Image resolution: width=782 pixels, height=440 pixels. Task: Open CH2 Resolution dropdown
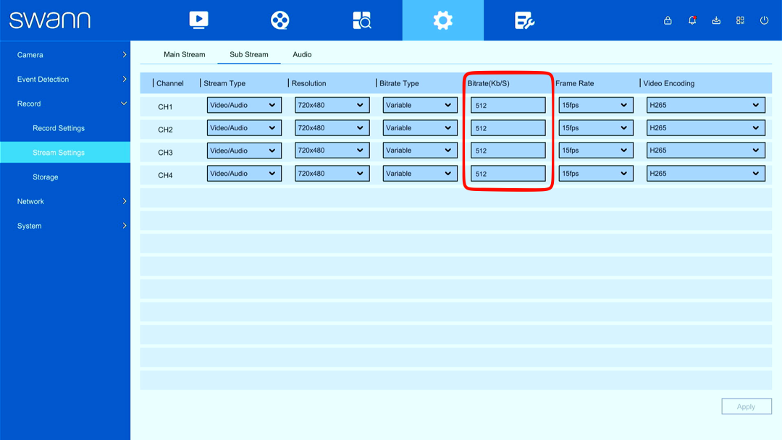[332, 128]
